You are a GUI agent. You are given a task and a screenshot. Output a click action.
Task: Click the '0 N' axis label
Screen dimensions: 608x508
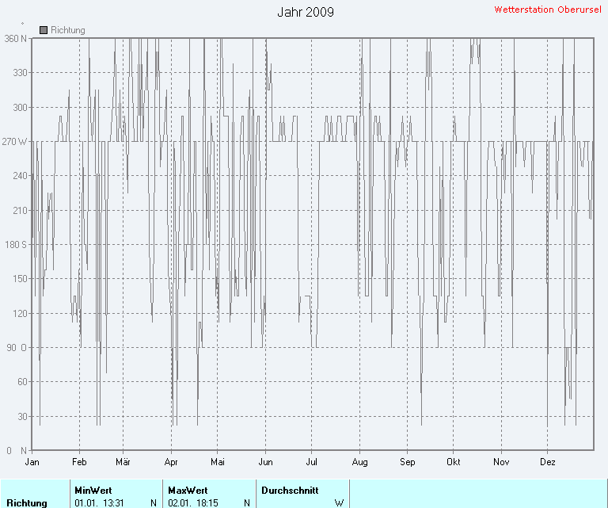[x=17, y=451]
